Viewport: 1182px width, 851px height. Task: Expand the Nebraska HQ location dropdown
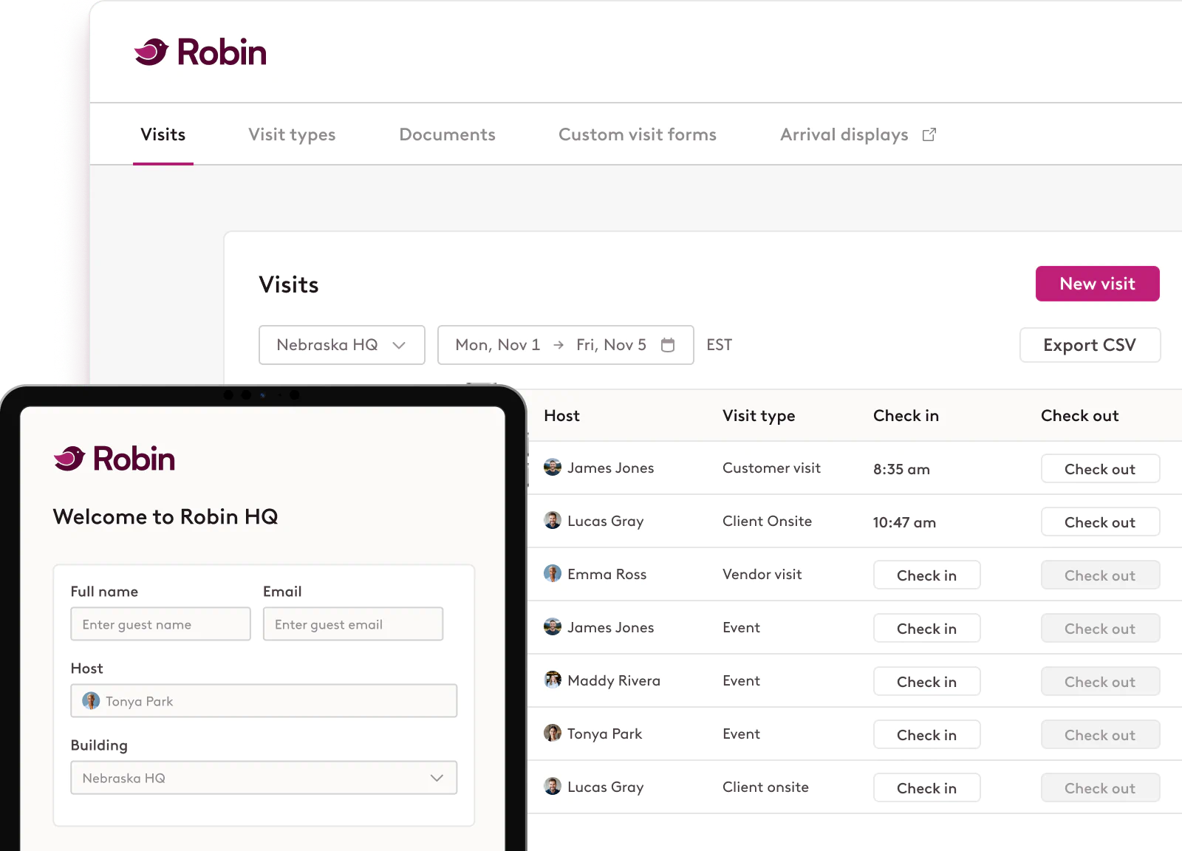click(x=342, y=345)
